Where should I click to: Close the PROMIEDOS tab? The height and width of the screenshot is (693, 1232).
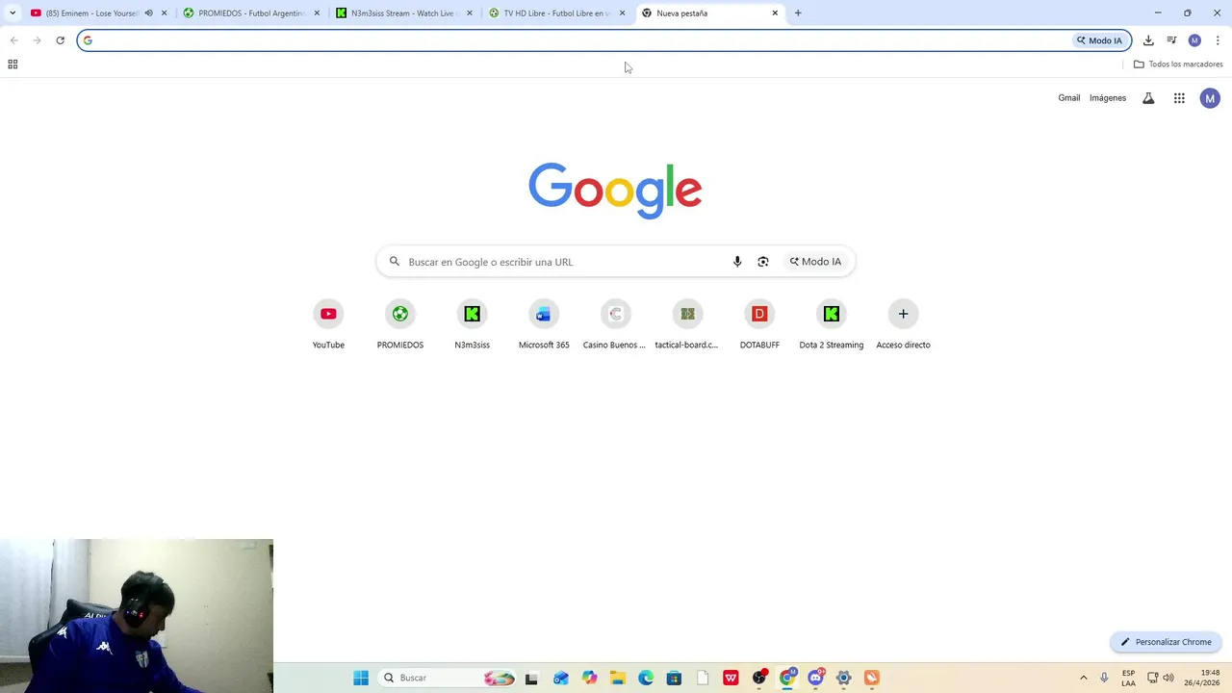(x=317, y=13)
